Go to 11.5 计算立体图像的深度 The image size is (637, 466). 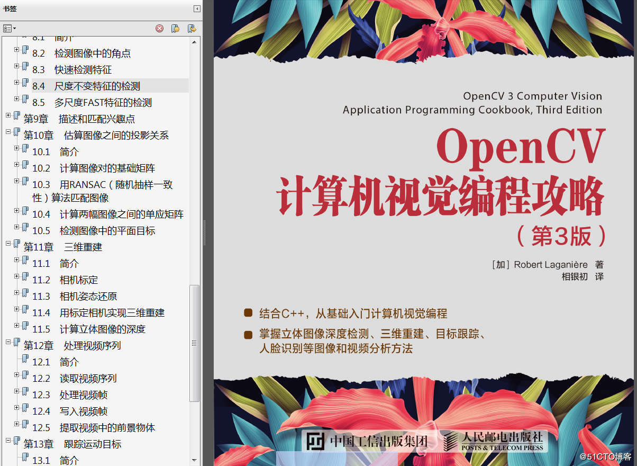pos(89,329)
